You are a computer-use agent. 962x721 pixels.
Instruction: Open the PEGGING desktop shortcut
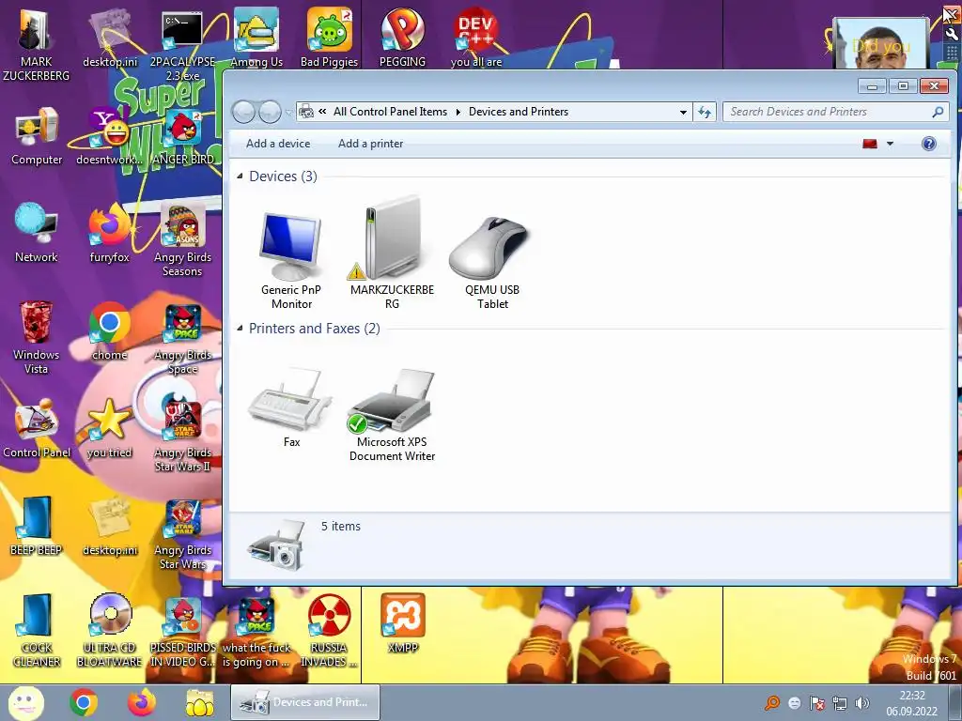click(402, 38)
